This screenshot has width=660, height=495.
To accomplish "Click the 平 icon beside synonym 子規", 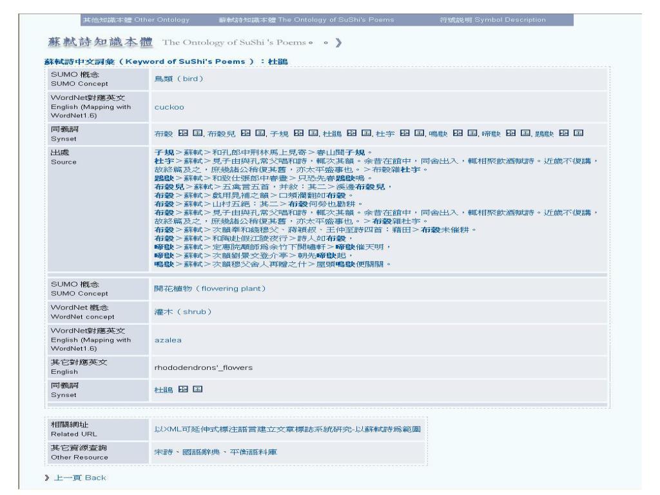I will 299,133.
